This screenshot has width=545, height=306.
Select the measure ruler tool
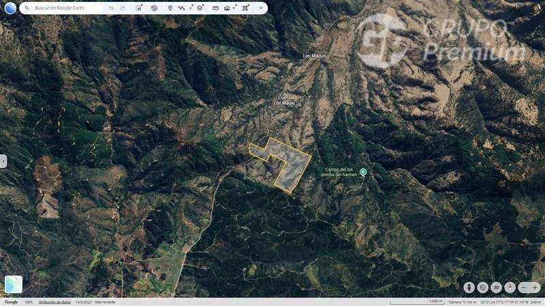[x=215, y=8]
